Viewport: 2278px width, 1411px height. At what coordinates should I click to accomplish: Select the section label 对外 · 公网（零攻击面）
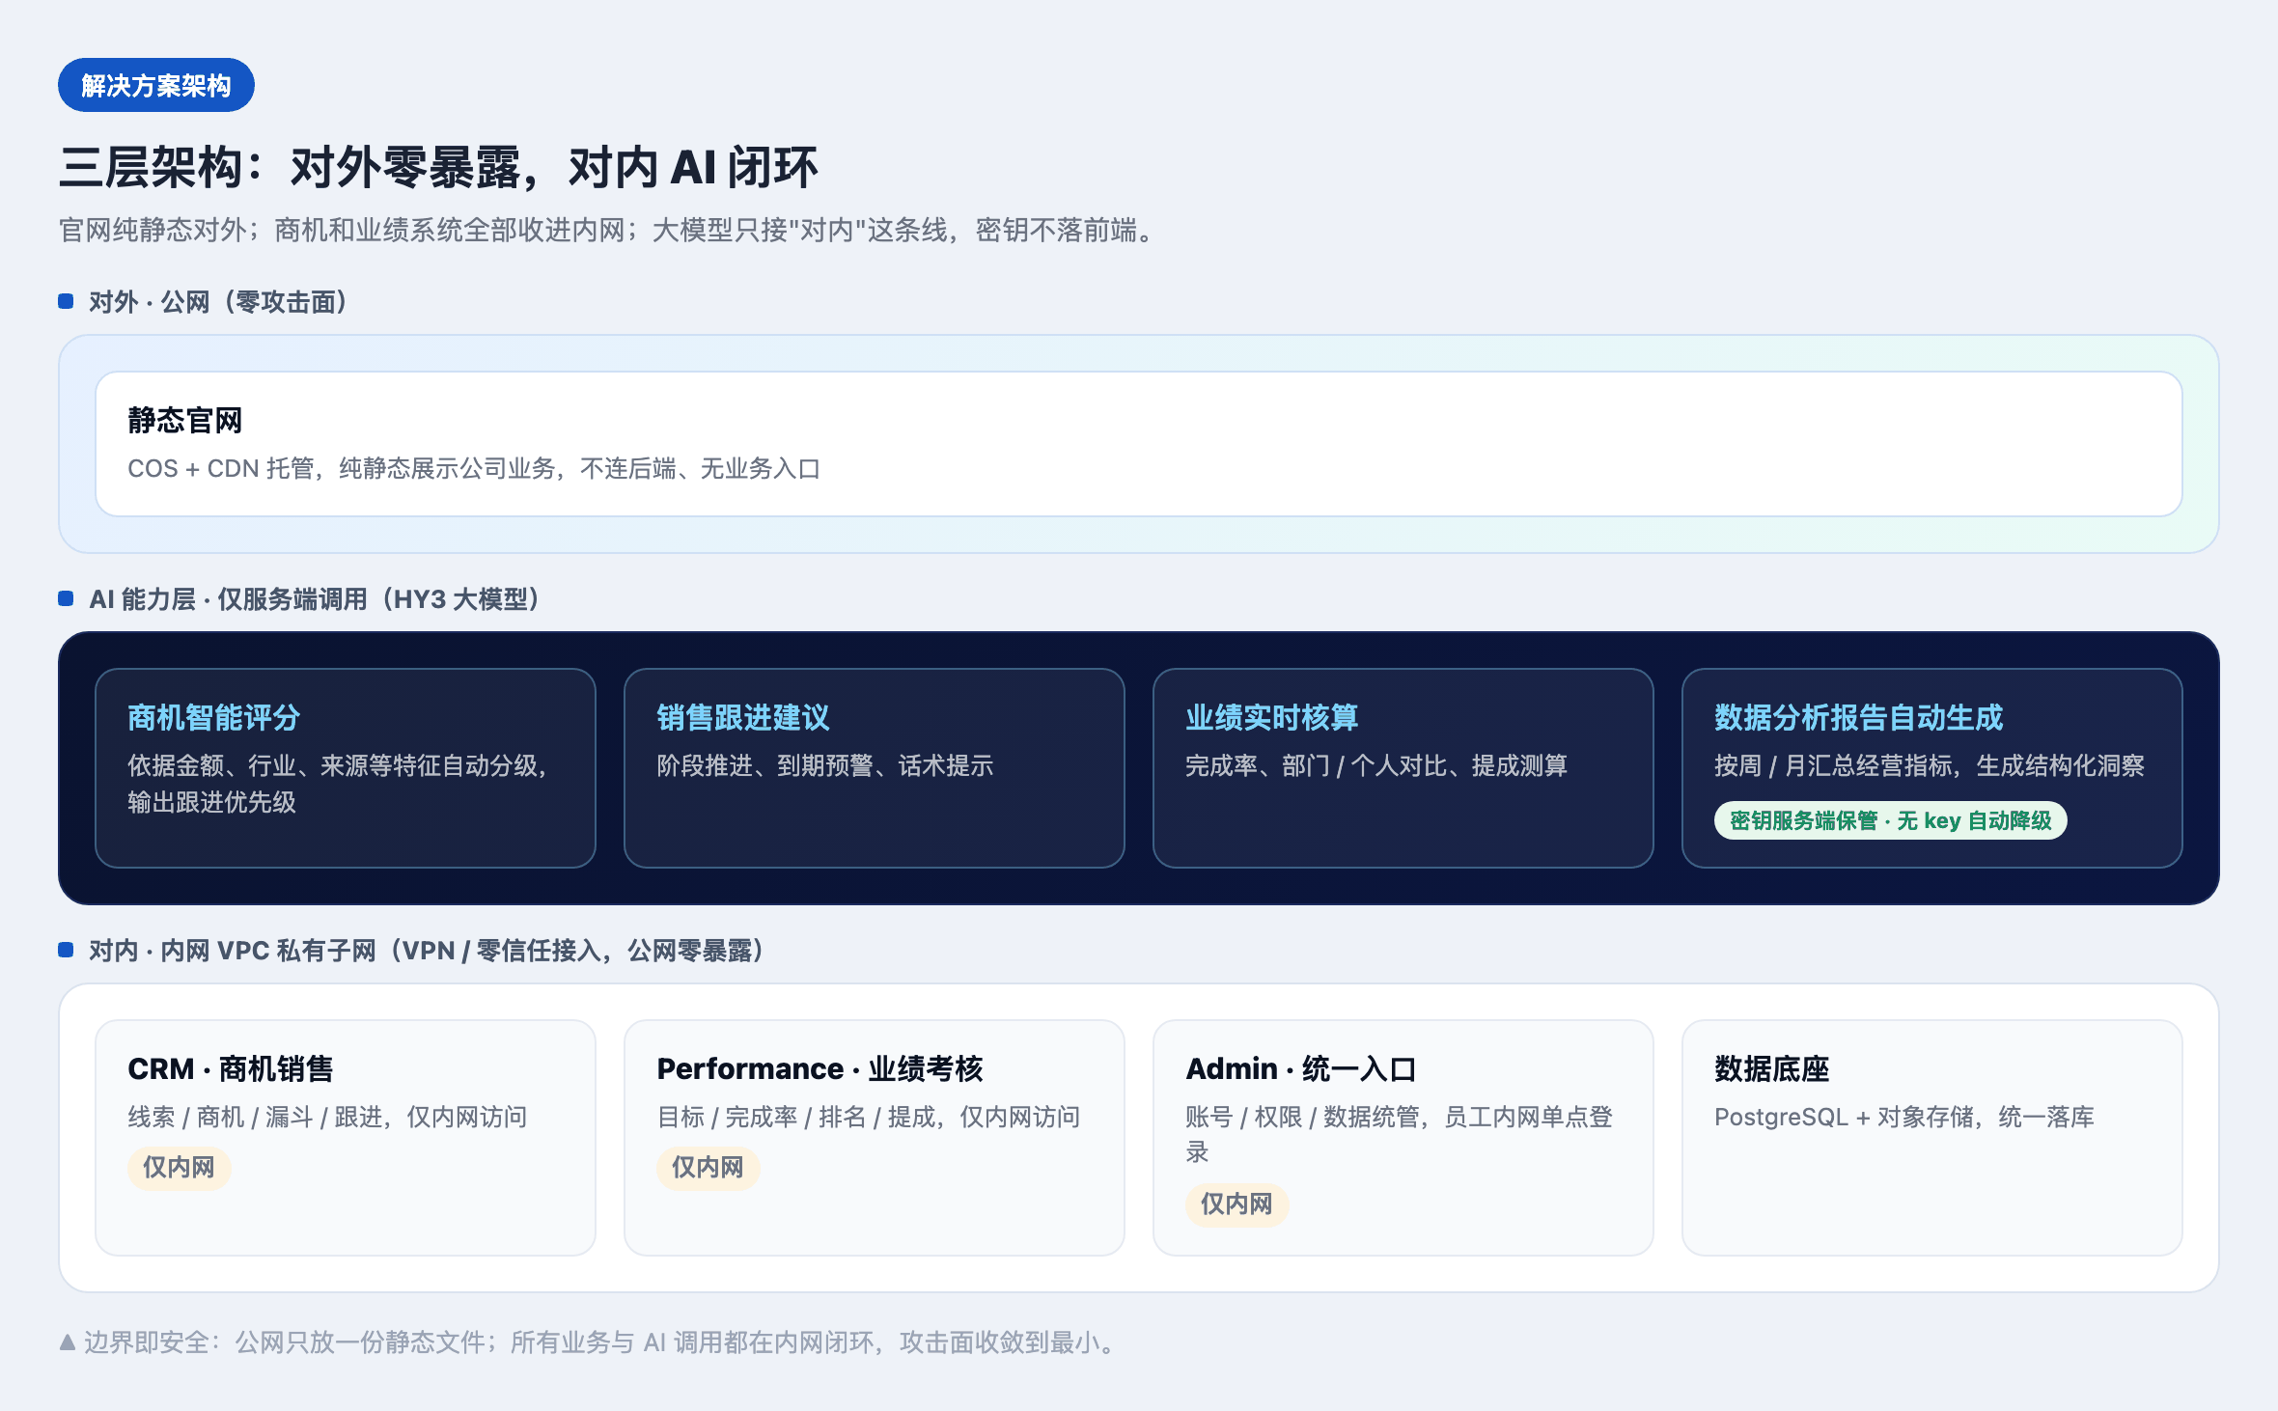click(218, 302)
